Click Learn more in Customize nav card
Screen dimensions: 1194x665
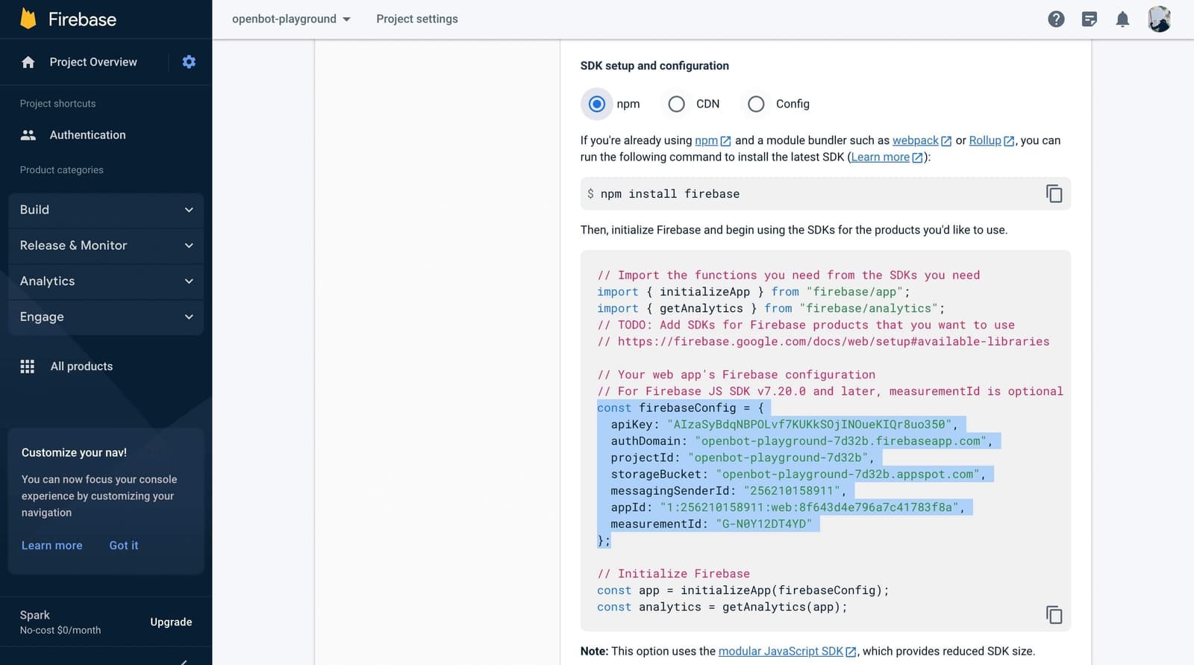pyautogui.click(x=51, y=546)
